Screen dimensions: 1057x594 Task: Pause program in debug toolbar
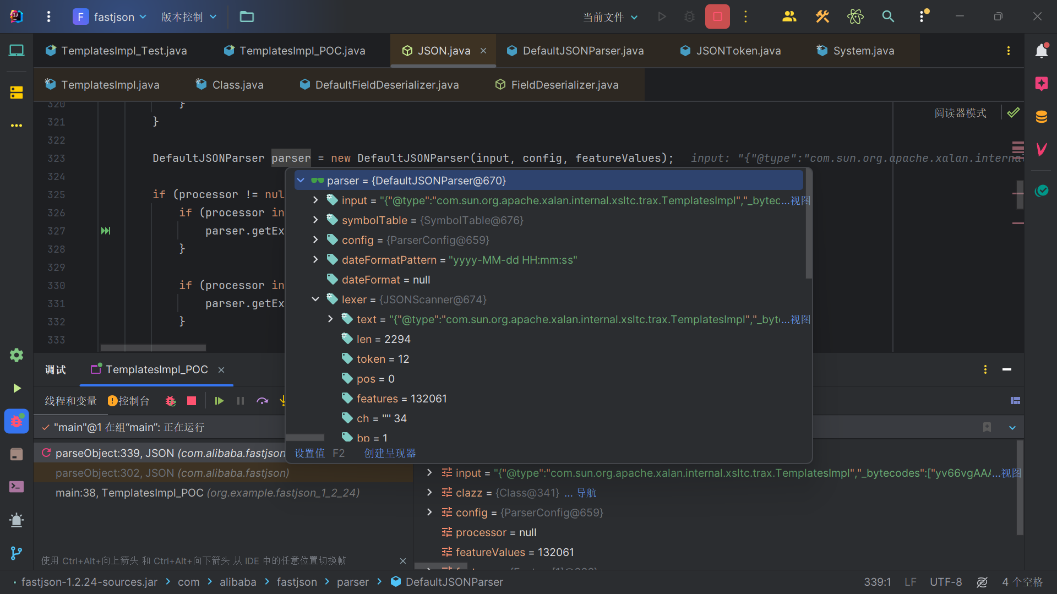pyautogui.click(x=241, y=401)
